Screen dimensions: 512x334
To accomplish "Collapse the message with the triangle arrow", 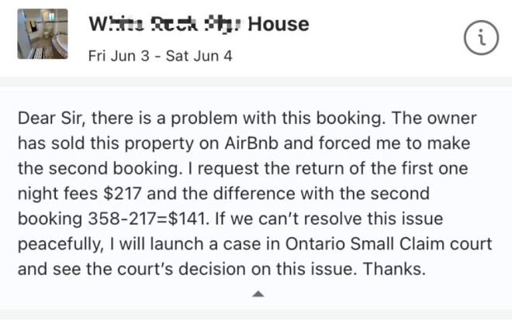I will (258, 294).
